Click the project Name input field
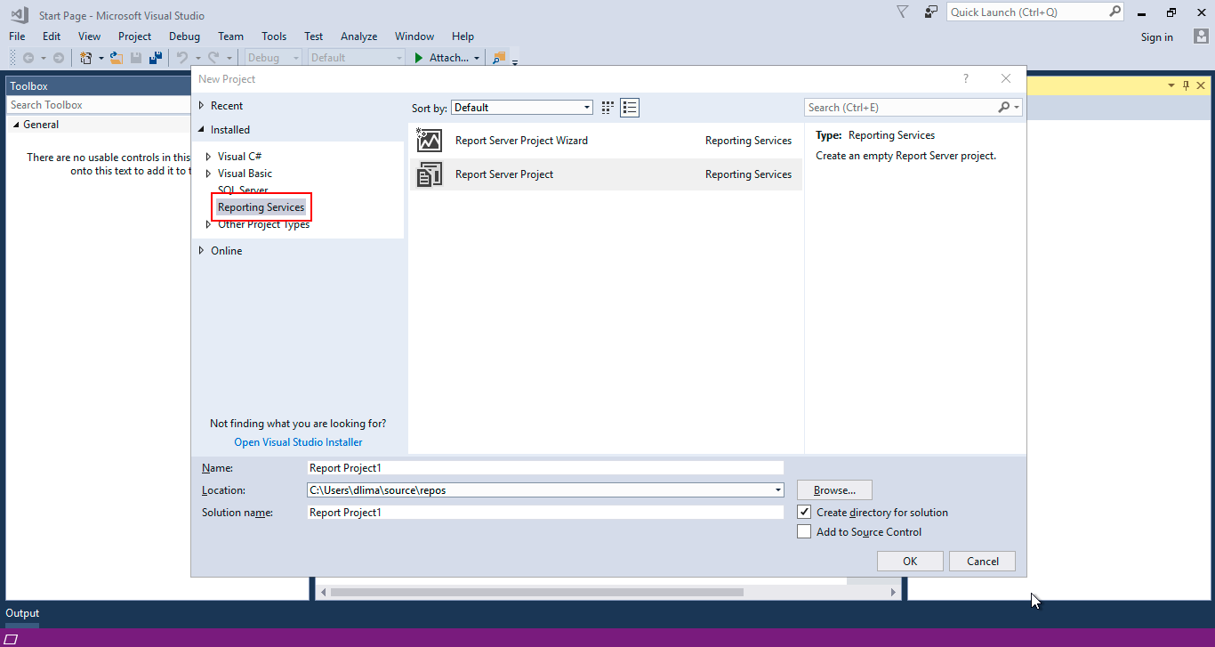 click(x=545, y=468)
